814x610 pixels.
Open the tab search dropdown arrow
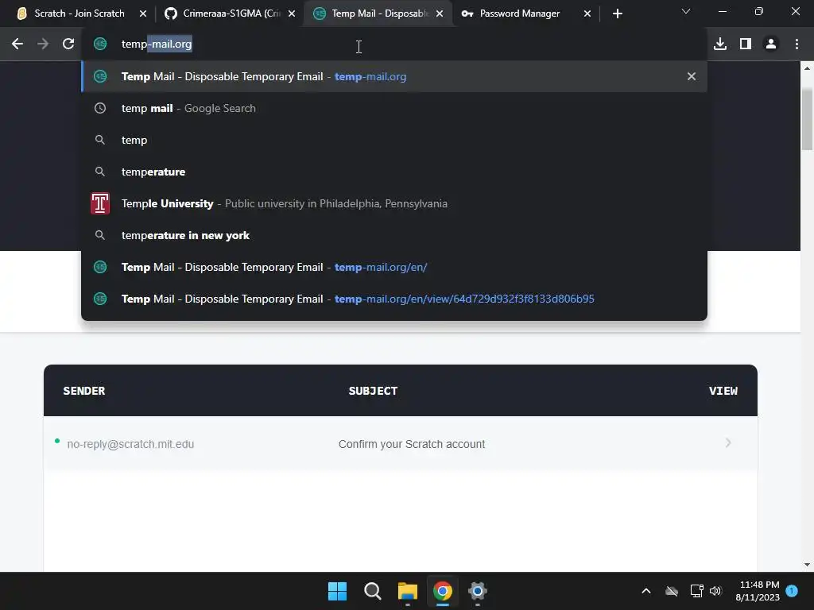686,11
